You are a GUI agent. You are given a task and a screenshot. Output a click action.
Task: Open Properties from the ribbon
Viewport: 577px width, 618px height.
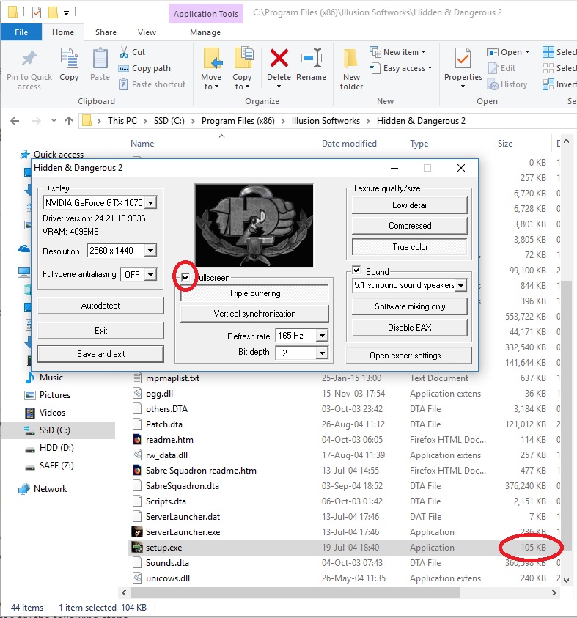click(x=463, y=62)
